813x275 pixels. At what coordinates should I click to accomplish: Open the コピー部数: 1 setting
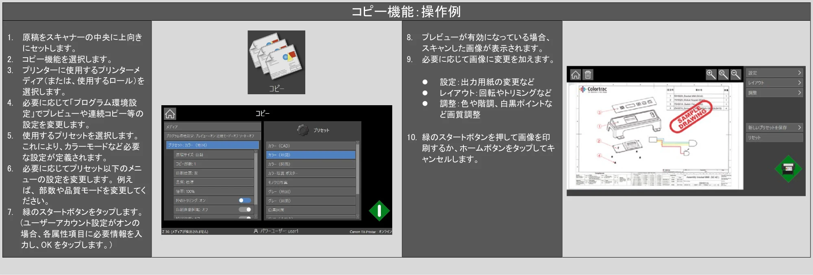(x=214, y=164)
